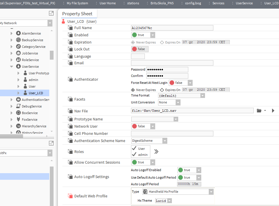Click the Email input field
Image resolution: width=279 pixels, height=206 pixels.
coord(172,63)
